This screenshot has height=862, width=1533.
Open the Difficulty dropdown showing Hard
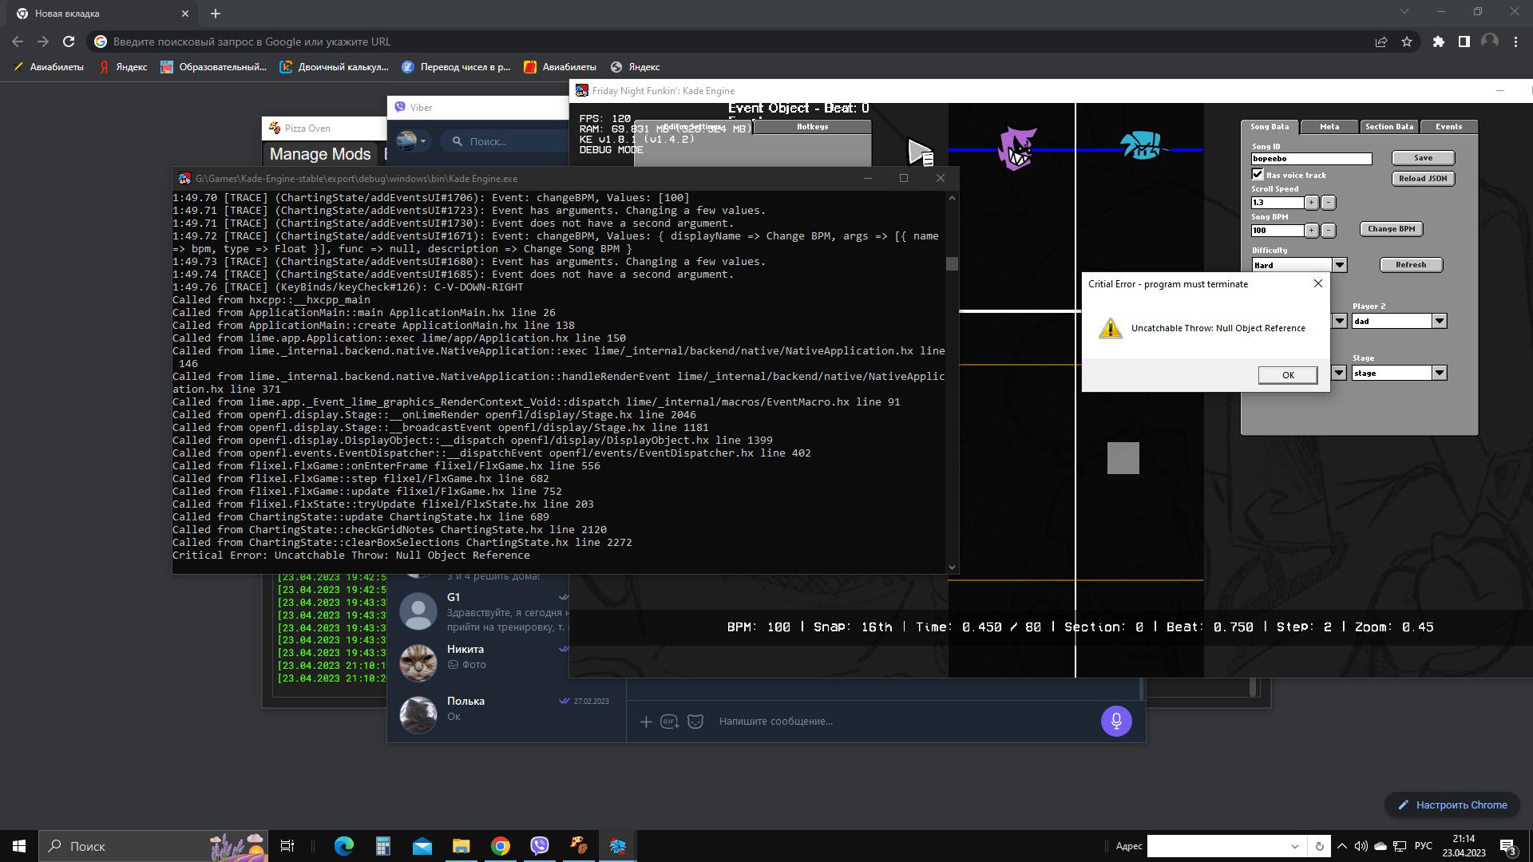click(1338, 264)
